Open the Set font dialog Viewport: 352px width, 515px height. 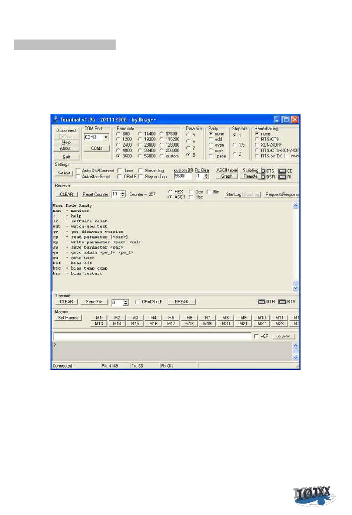pyautogui.click(x=64, y=173)
